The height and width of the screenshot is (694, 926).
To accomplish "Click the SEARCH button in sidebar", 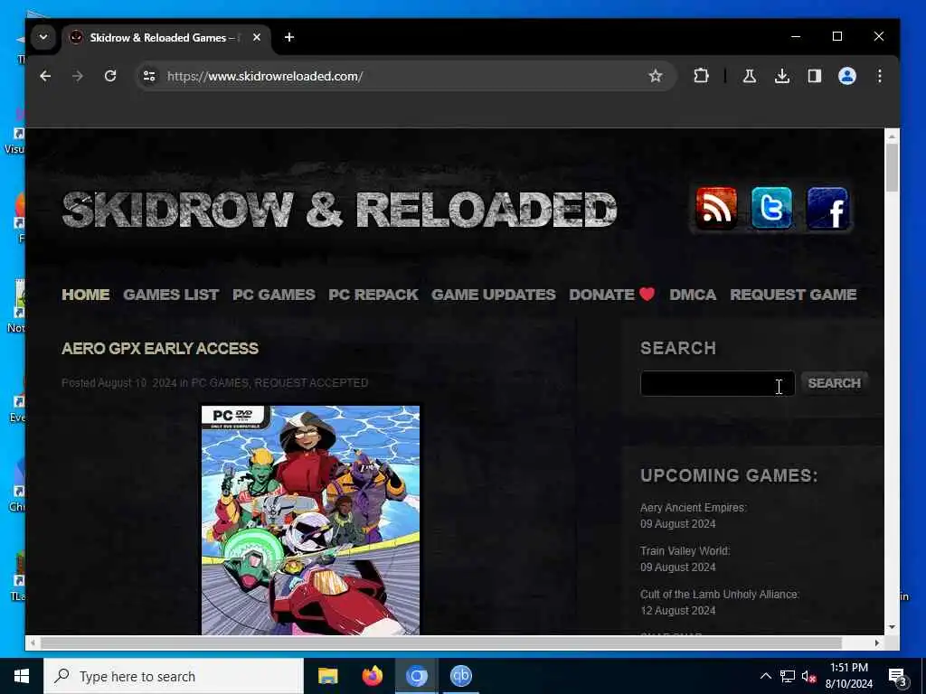I will 834,383.
